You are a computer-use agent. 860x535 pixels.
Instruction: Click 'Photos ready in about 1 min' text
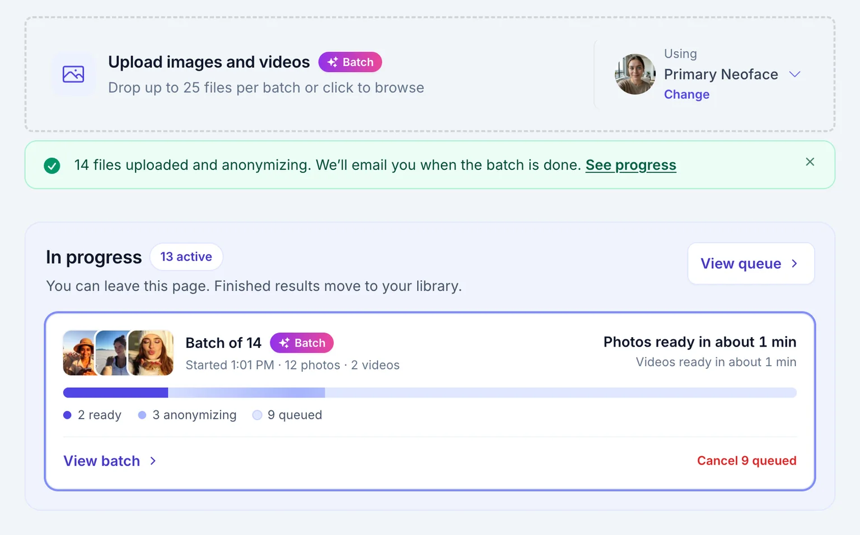coord(700,342)
